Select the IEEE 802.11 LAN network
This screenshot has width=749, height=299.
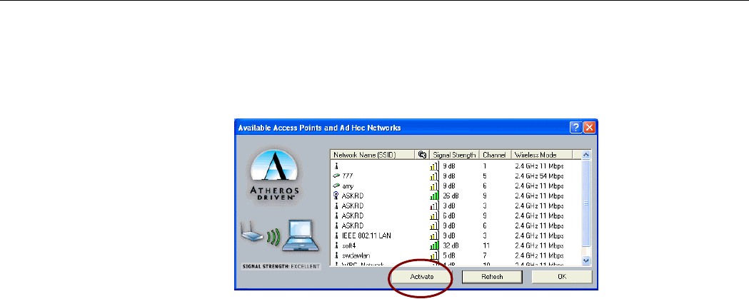367,235
